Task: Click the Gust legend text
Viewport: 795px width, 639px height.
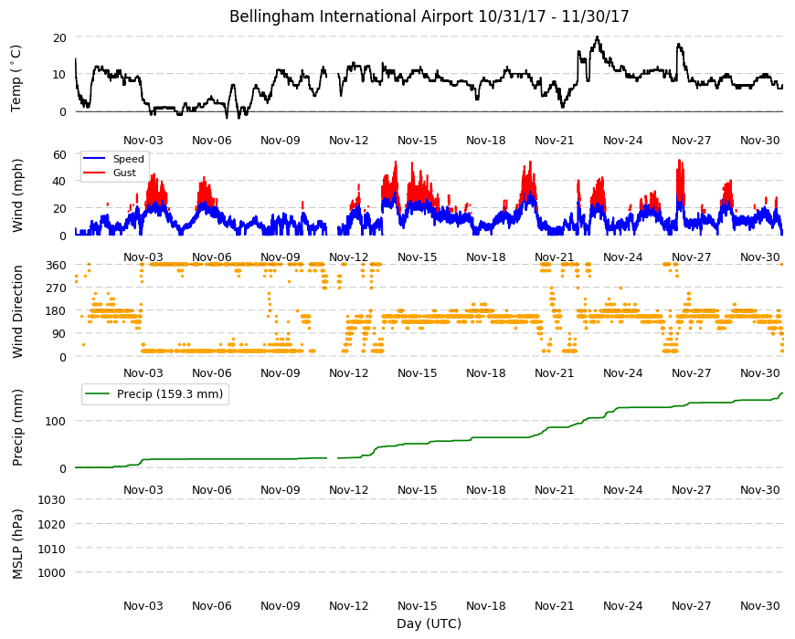Action: (x=124, y=173)
